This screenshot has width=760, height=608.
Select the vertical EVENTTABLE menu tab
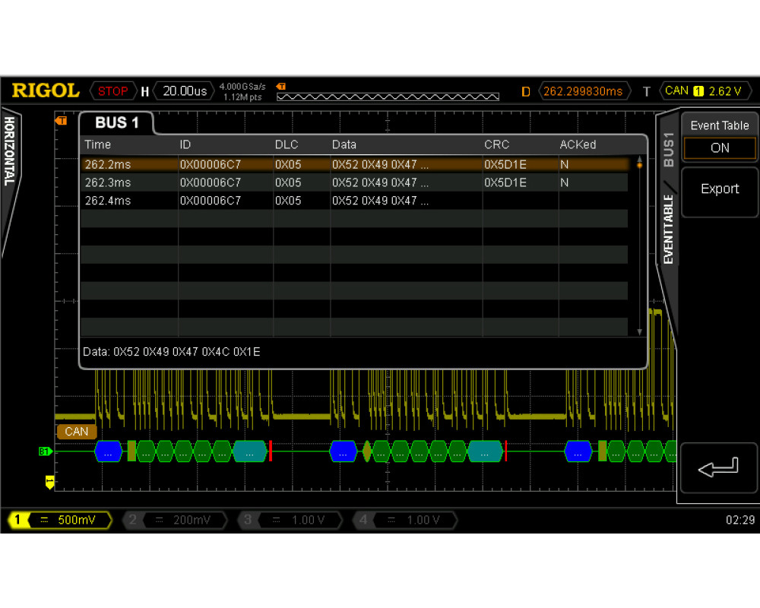pyautogui.click(x=669, y=228)
